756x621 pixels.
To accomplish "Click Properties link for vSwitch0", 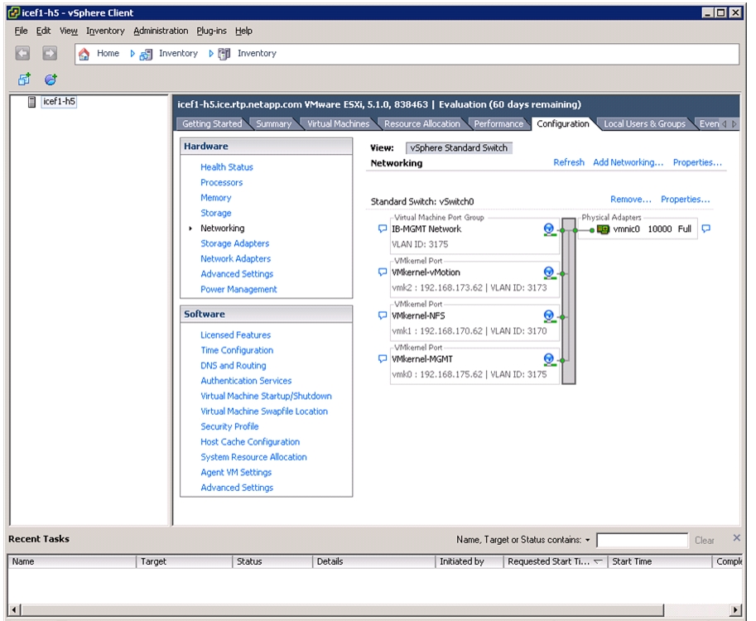I will point(685,200).
